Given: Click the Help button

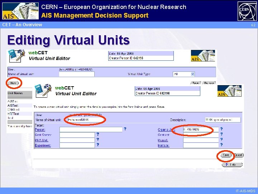Looking at the screenshot, I should point(232,165).
